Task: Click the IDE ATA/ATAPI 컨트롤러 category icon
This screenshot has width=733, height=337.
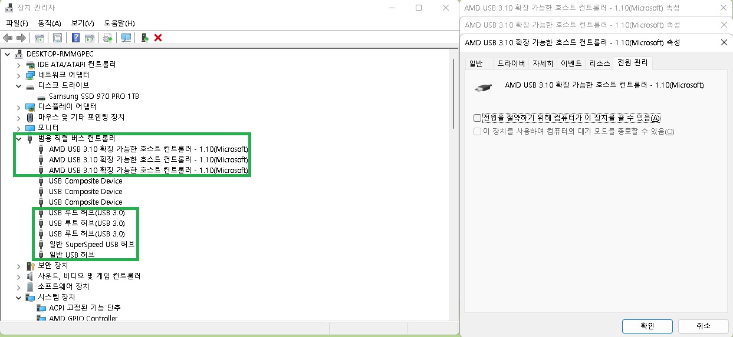Action: pyautogui.click(x=30, y=64)
